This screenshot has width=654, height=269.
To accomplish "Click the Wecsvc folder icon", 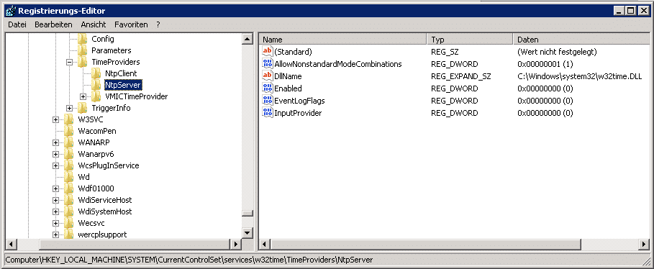I will [x=69, y=223].
